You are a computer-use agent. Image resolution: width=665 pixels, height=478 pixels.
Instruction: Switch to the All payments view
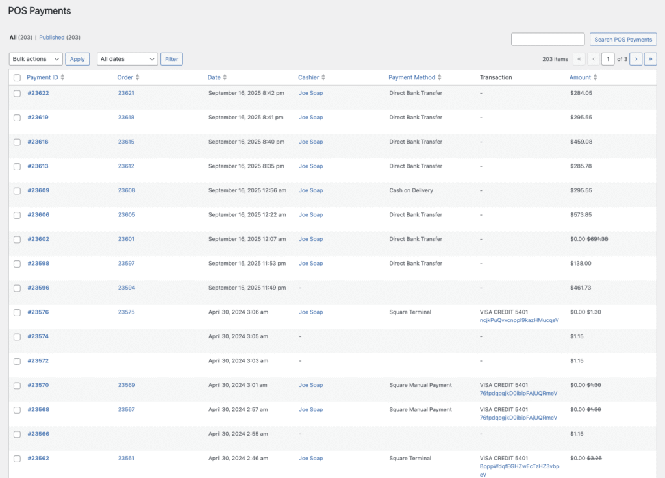tap(13, 38)
